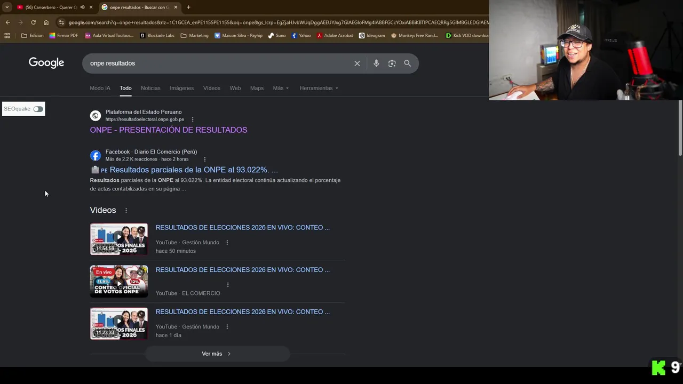Close the onpe resultados tab
Viewport: 683px width, 384px height.
coord(176,7)
